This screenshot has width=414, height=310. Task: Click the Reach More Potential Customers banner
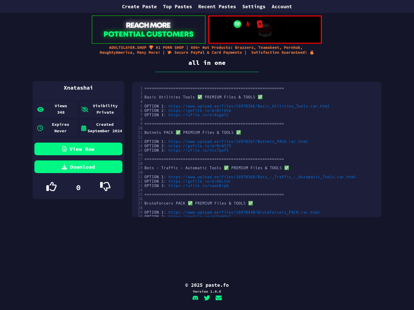click(149, 29)
